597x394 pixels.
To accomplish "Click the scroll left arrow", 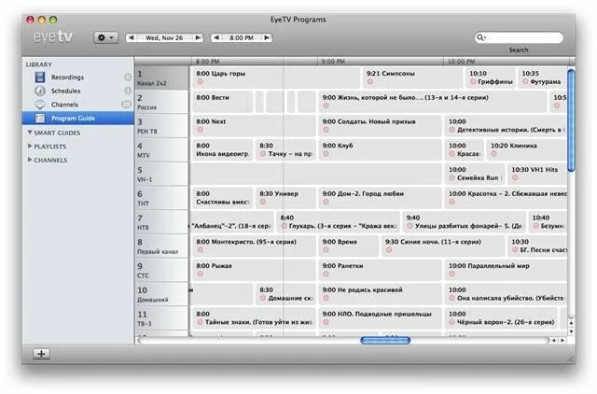I will [x=554, y=340].
